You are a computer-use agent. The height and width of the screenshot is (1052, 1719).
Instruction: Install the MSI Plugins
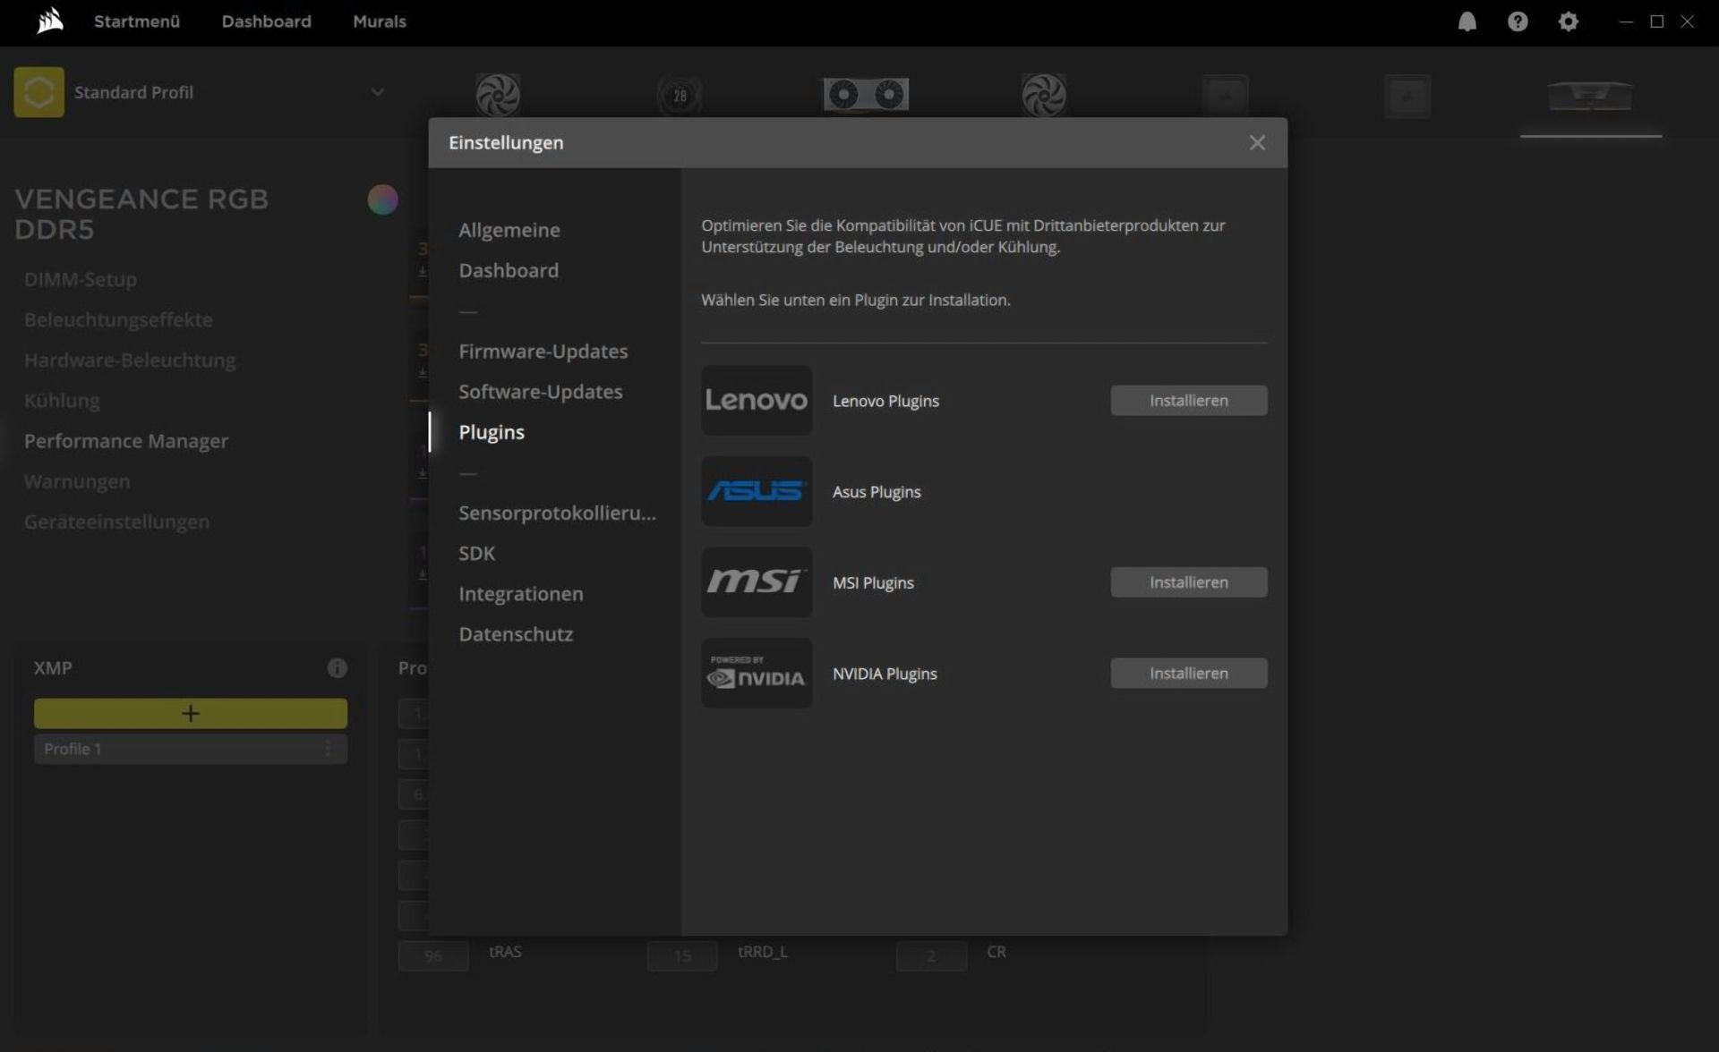tap(1188, 582)
